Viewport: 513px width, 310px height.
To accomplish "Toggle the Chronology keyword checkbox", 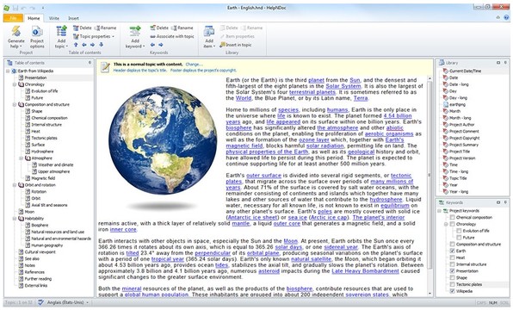I will click(452, 224).
